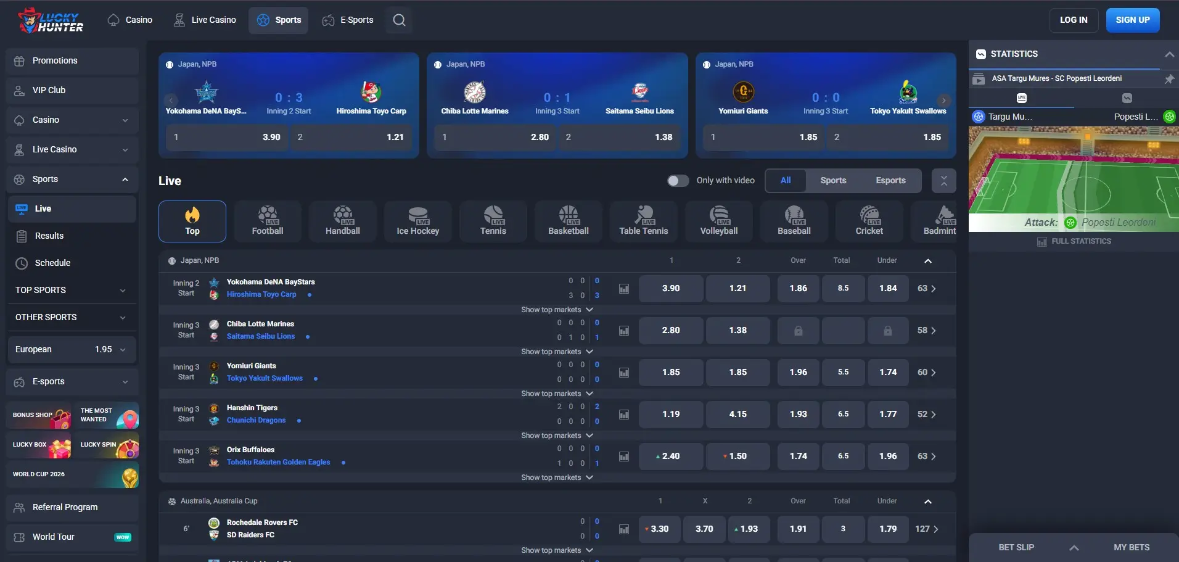1179x562 pixels.
Task: Select the Handball live category icon
Action: click(343, 221)
